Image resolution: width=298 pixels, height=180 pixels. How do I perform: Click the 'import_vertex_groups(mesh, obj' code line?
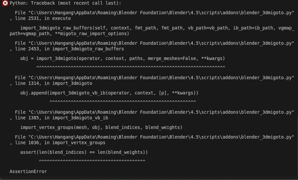click(x=101, y=127)
